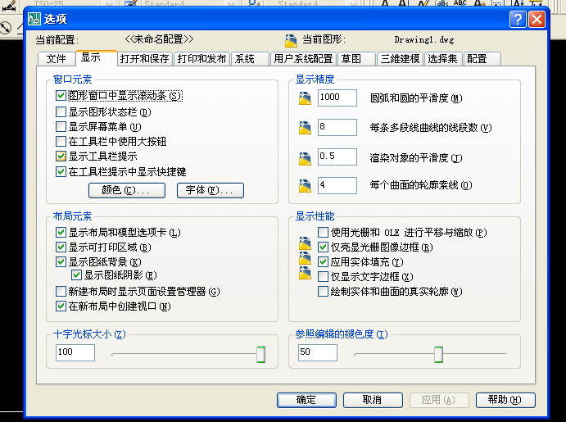
Task: Click the 参照编辑的褪色度 value field
Action: (x=318, y=352)
